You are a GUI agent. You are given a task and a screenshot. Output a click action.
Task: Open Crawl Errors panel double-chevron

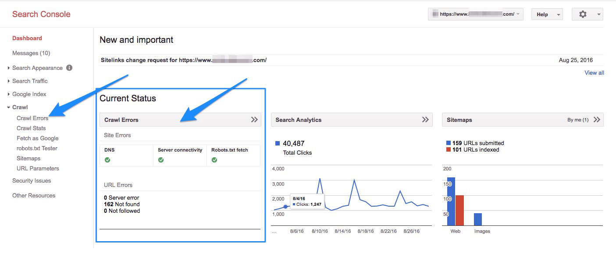tap(254, 120)
